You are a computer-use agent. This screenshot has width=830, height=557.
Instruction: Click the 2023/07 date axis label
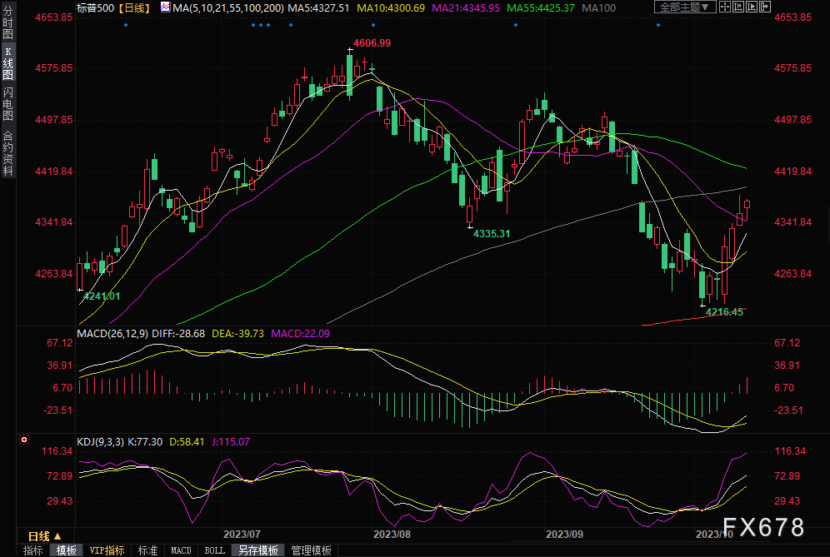[242, 535]
